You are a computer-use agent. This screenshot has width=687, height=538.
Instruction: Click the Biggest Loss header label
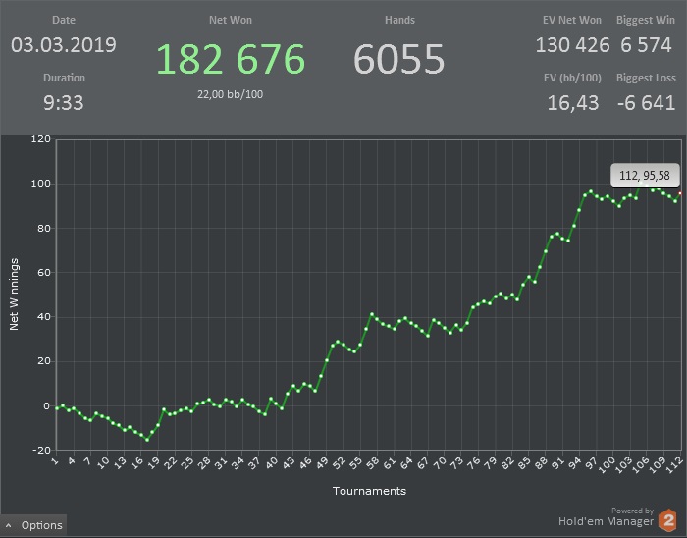646,78
